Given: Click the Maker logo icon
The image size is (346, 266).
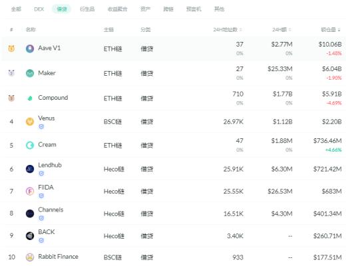Looking at the screenshot, I should pos(30,73).
